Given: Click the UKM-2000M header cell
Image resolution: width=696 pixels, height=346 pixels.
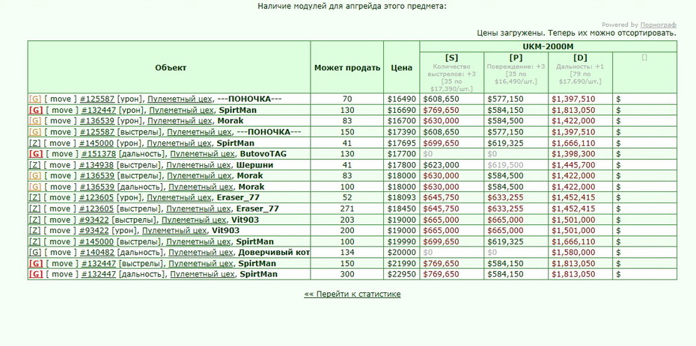Looking at the screenshot, I should [548, 46].
